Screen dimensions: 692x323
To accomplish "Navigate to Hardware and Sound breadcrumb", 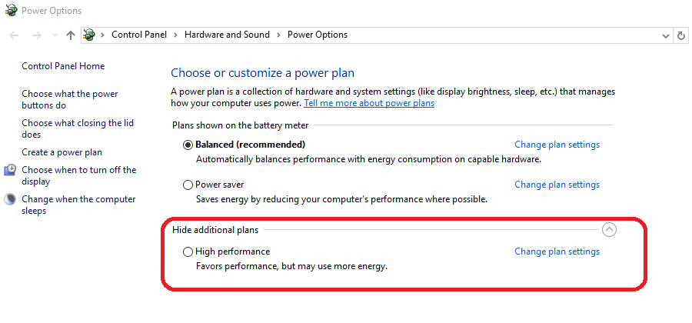I will (227, 35).
